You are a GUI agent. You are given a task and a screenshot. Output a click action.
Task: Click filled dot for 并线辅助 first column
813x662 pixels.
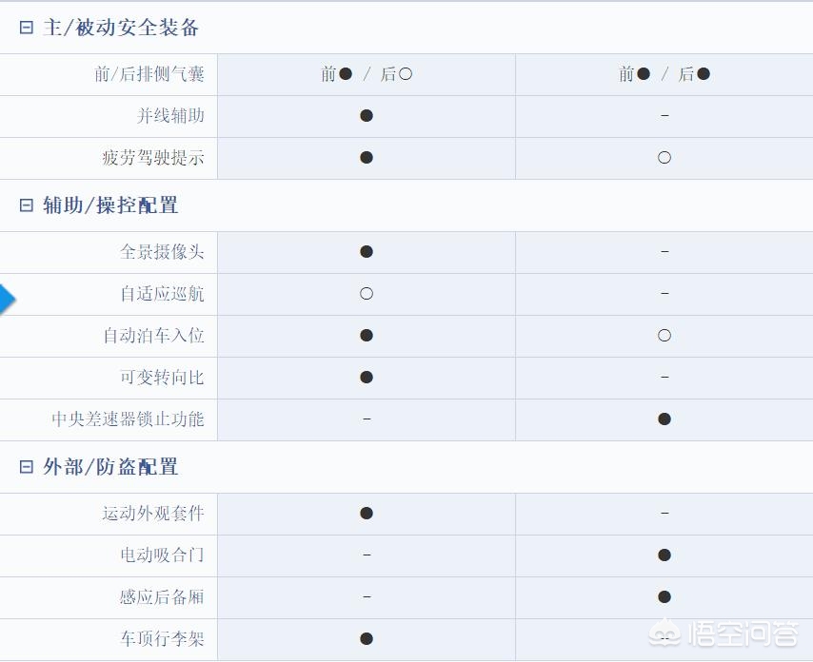367,115
